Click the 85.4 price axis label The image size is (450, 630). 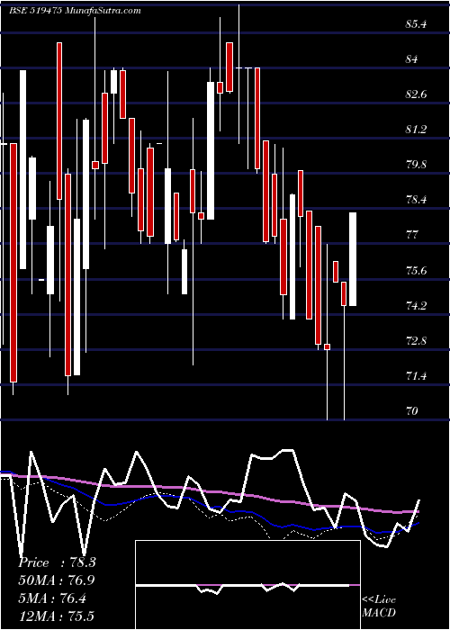(x=416, y=24)
